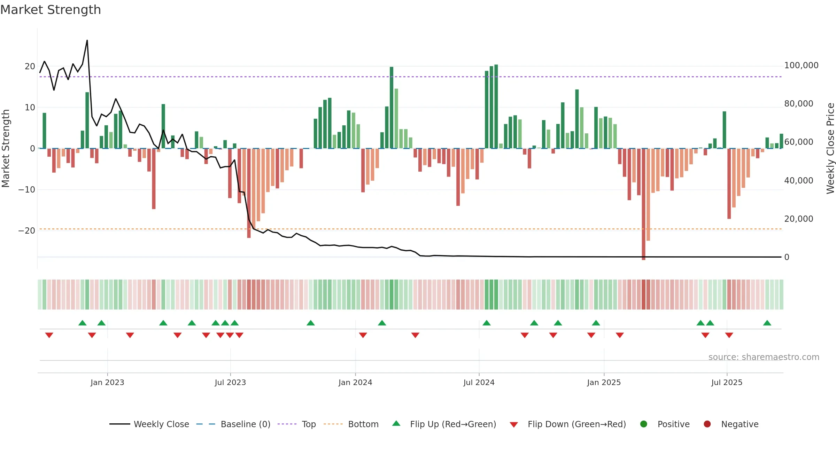The image size is (836, 470).
Task: Click the vertical Market Strength axis title
Action: [x=6, y=148]
